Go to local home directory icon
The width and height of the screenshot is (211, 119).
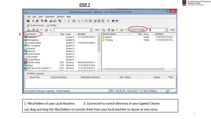[33, 30]
